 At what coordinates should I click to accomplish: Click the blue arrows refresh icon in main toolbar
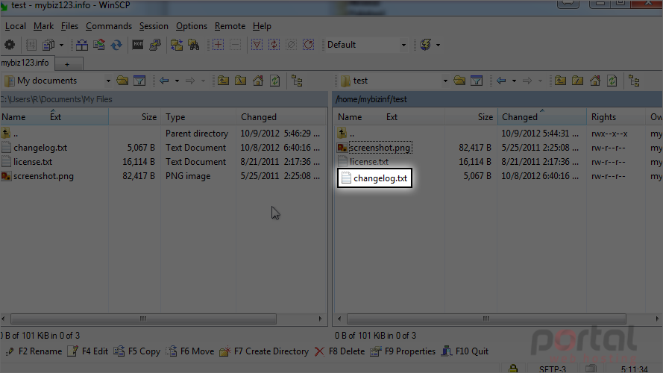[116, 45]
